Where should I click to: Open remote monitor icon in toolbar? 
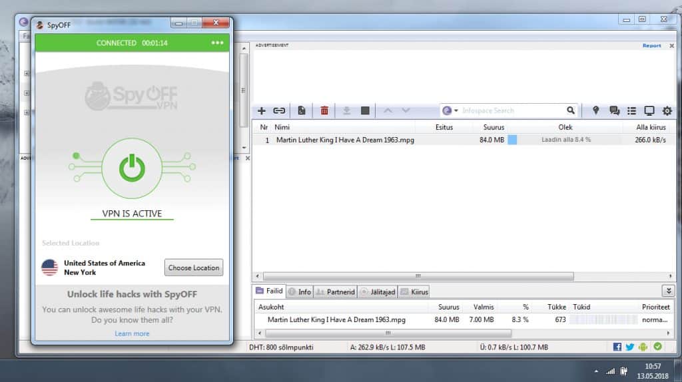point(649,111)
